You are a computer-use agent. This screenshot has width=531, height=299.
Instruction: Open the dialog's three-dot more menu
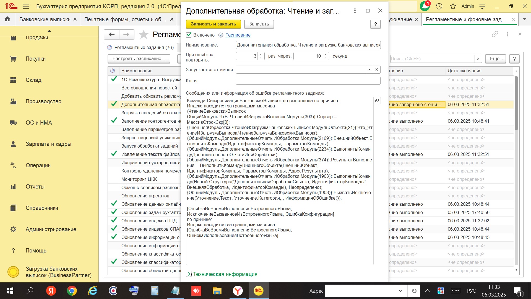[355, 11]
